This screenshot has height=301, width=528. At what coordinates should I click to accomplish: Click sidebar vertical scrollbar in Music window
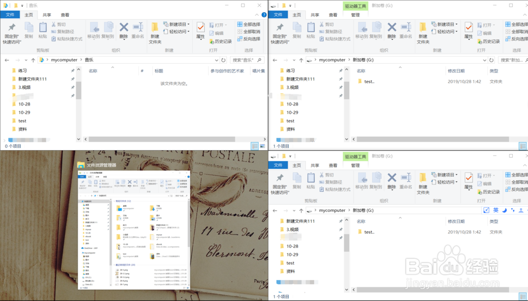(79, 91)
